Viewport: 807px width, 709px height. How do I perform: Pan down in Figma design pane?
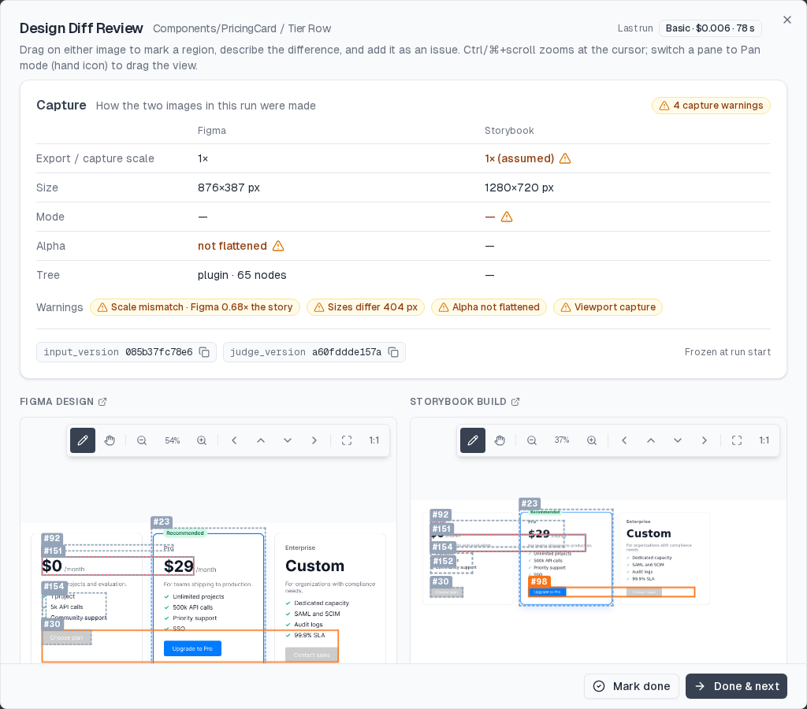click(x=288, y=440)
